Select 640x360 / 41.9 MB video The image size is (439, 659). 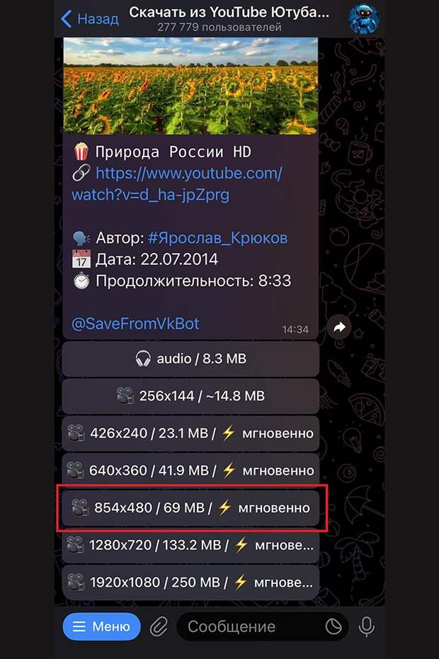(x=190, y=471)
